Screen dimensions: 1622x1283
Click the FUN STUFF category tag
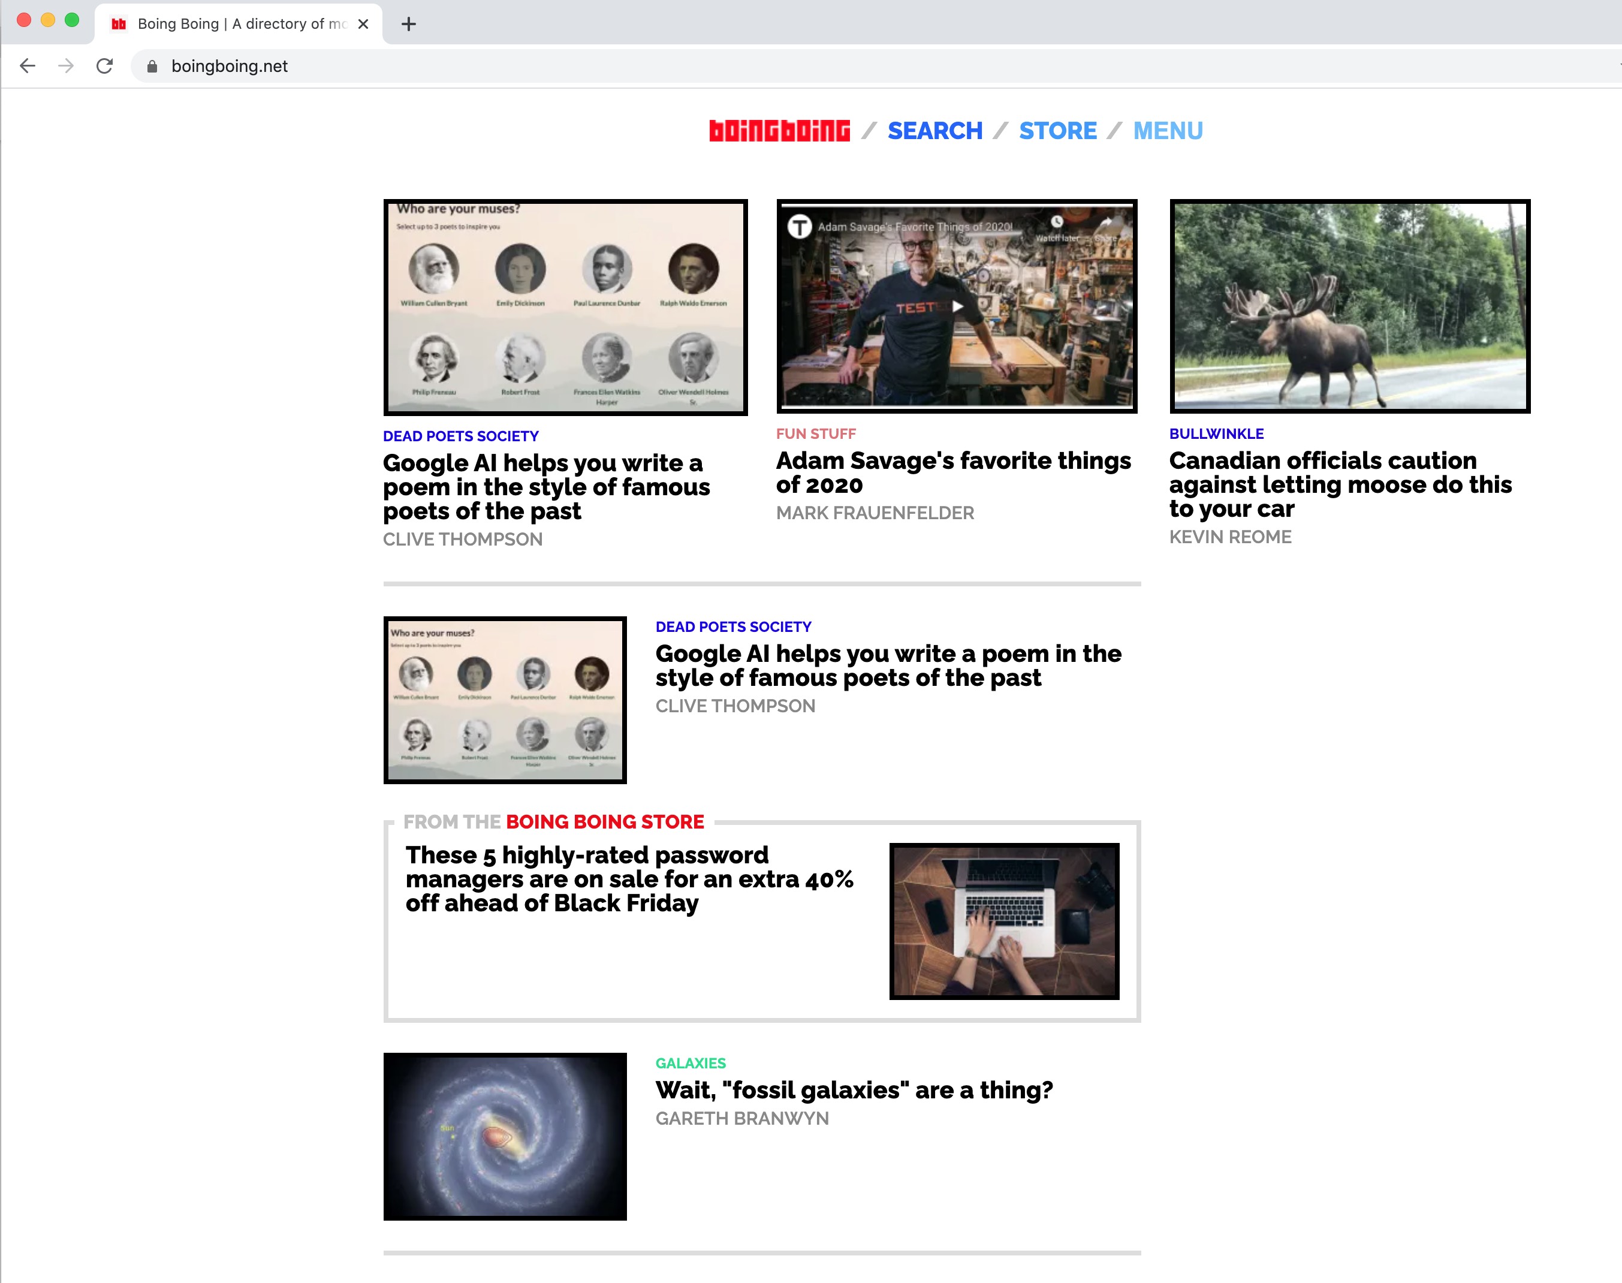(816, 434)
